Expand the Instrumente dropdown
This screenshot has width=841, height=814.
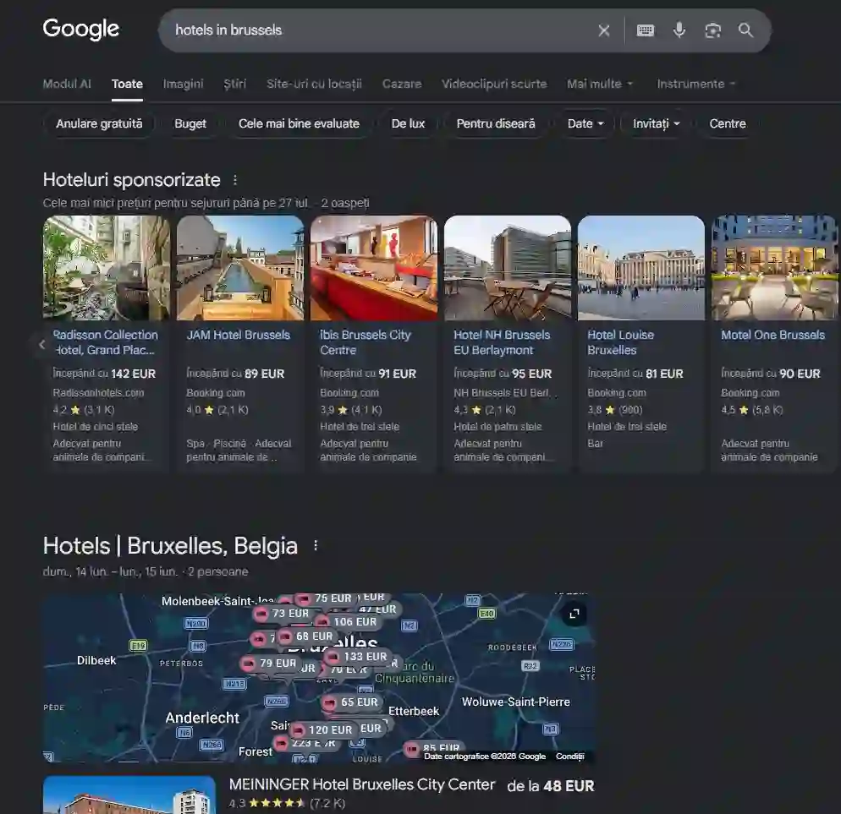696,85
